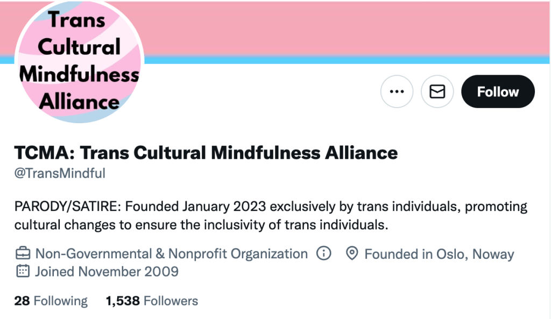Click the briefcase category icon
This screenshot has width=551, height=319.
[x=23, y=254]
